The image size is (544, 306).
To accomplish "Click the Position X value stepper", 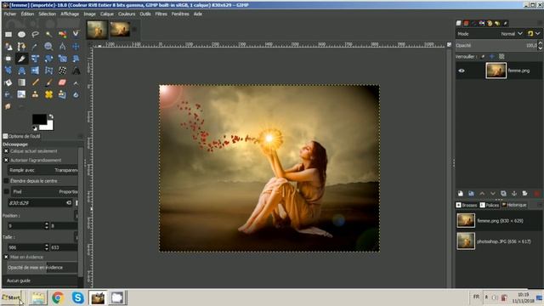I will (47, 226).
